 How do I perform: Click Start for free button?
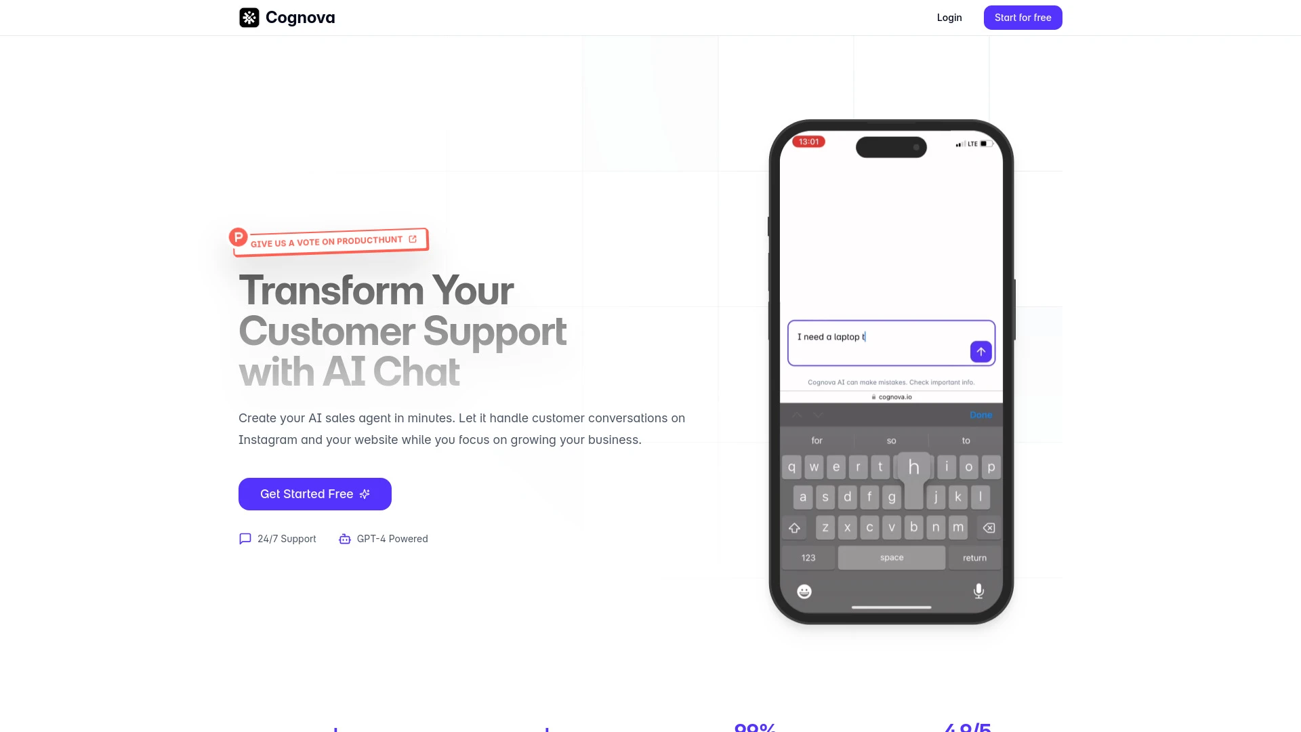[x=1023, y=17]
